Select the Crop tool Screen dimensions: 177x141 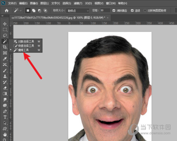(x=5, y=47)
